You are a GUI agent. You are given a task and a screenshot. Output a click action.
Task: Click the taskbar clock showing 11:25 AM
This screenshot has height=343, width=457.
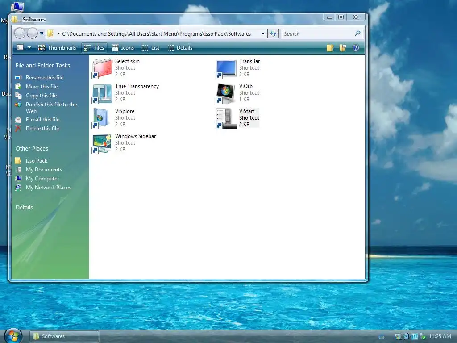(x=440, y=336)
